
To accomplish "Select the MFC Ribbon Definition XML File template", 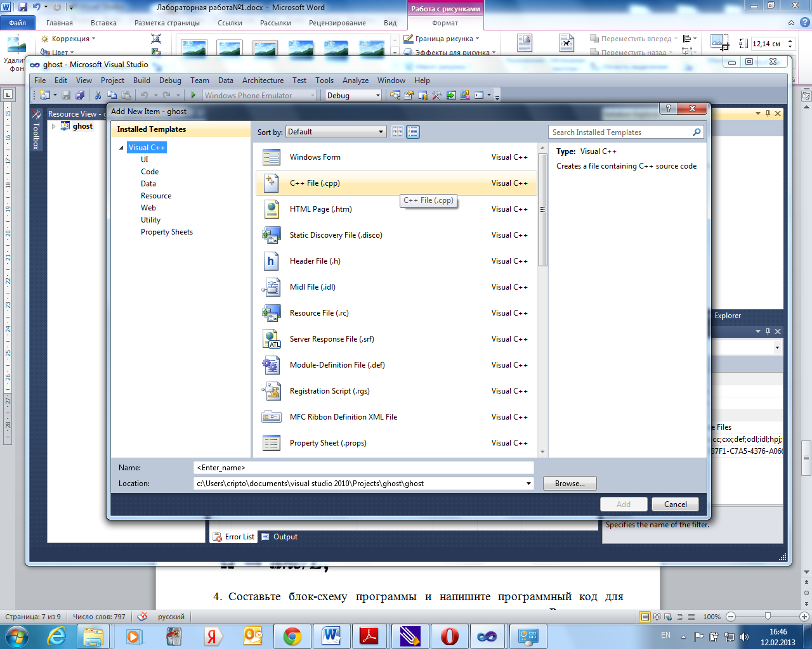I will (396, 417).
